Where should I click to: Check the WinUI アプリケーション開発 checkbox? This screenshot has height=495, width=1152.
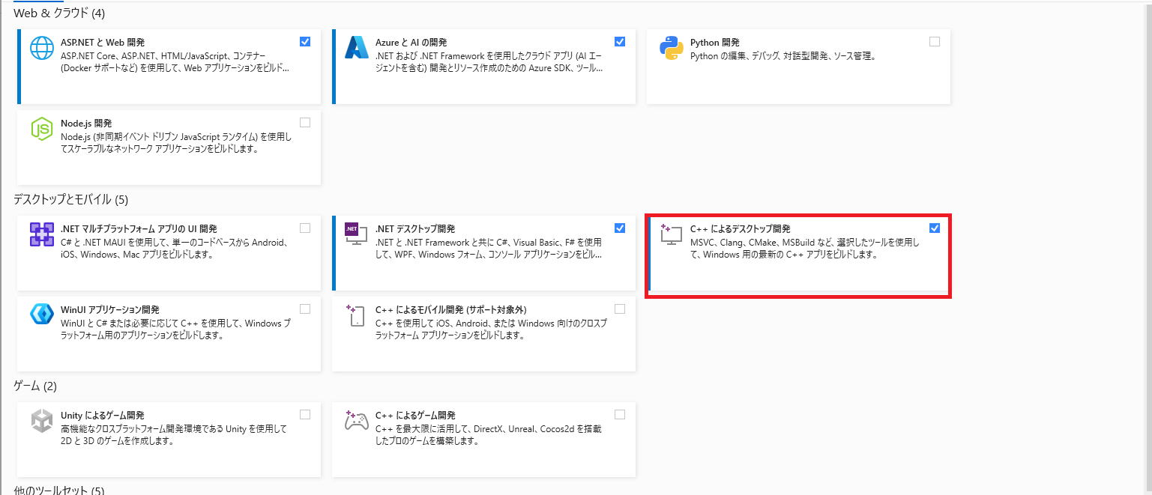point(305,309)
